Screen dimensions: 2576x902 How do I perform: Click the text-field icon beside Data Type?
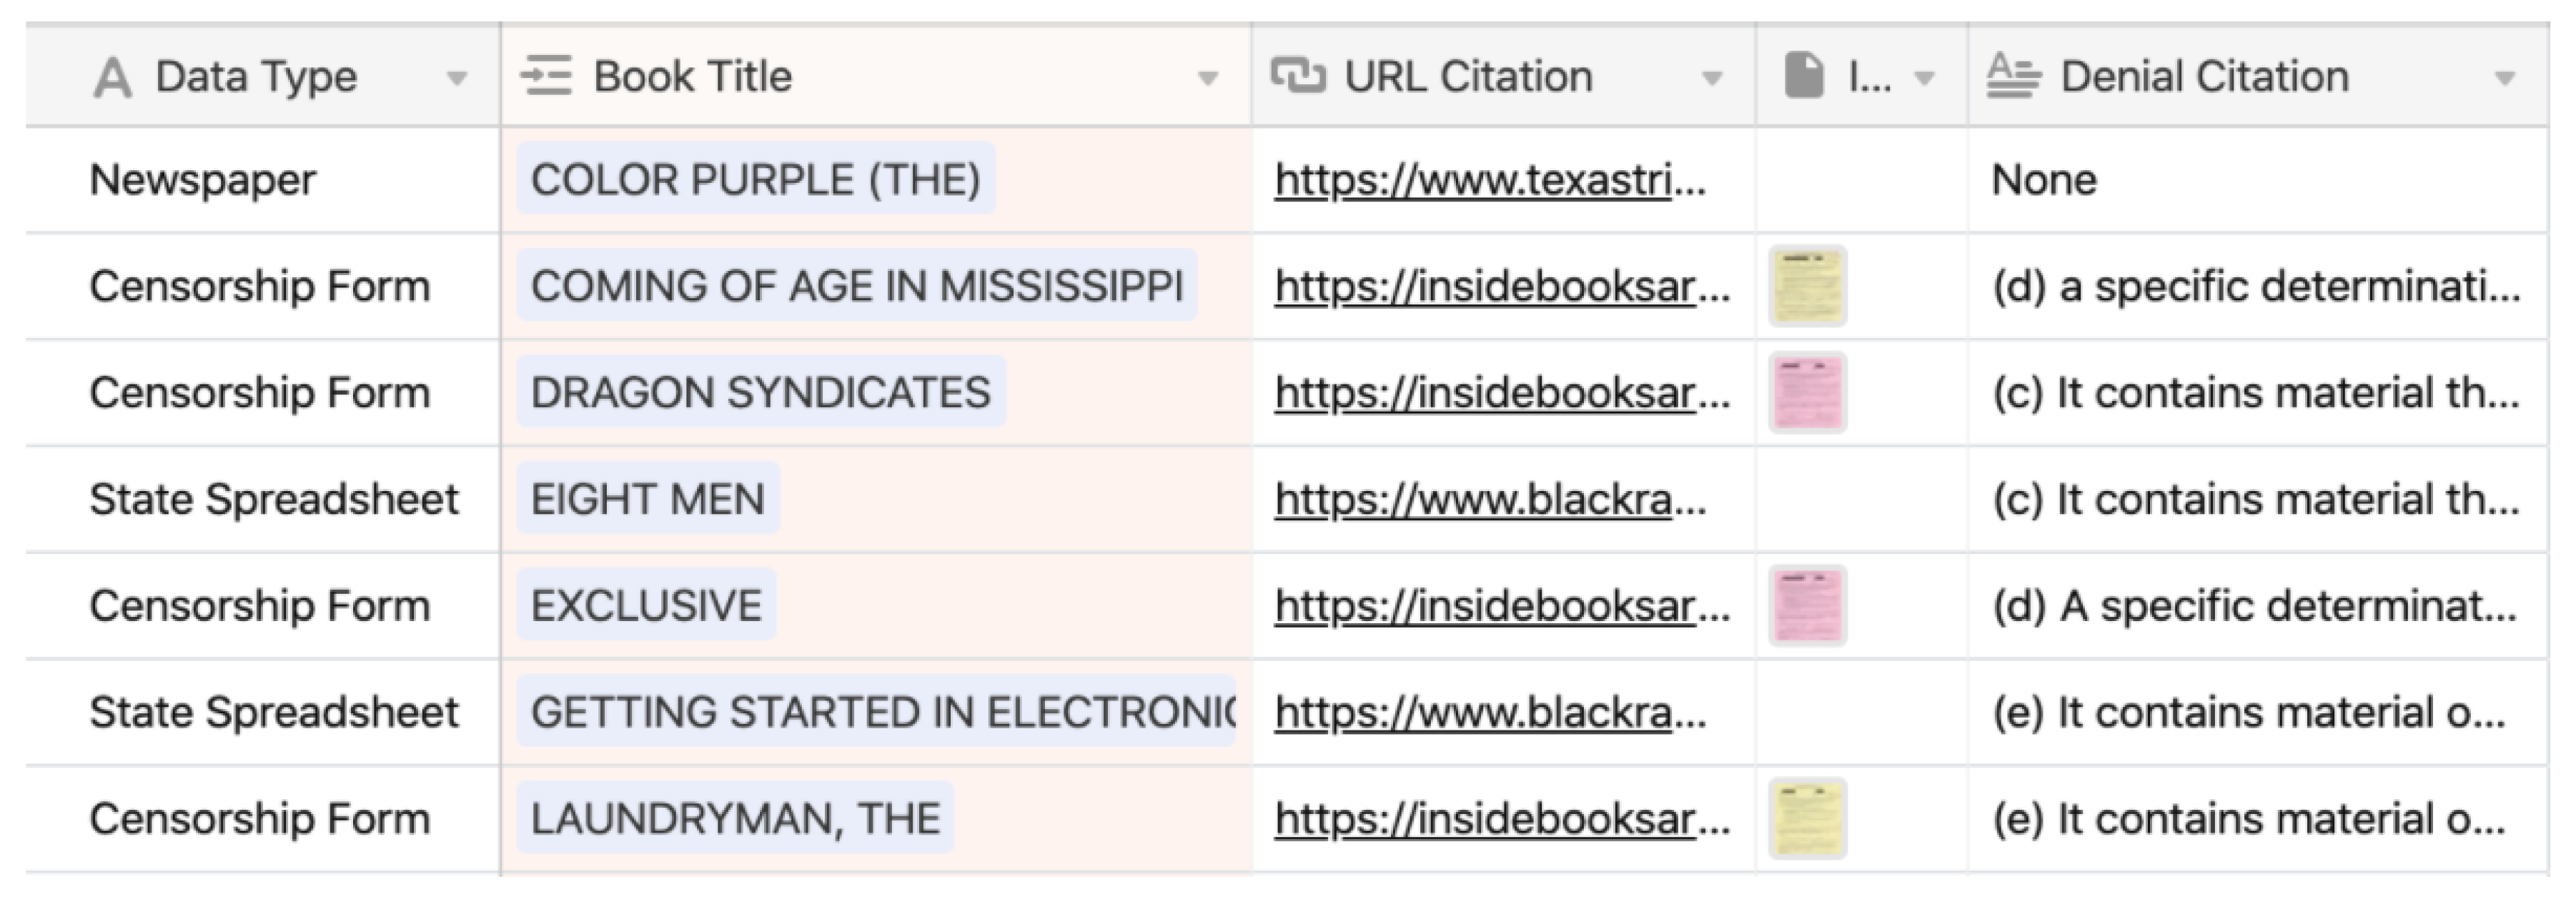click(112, 78)
